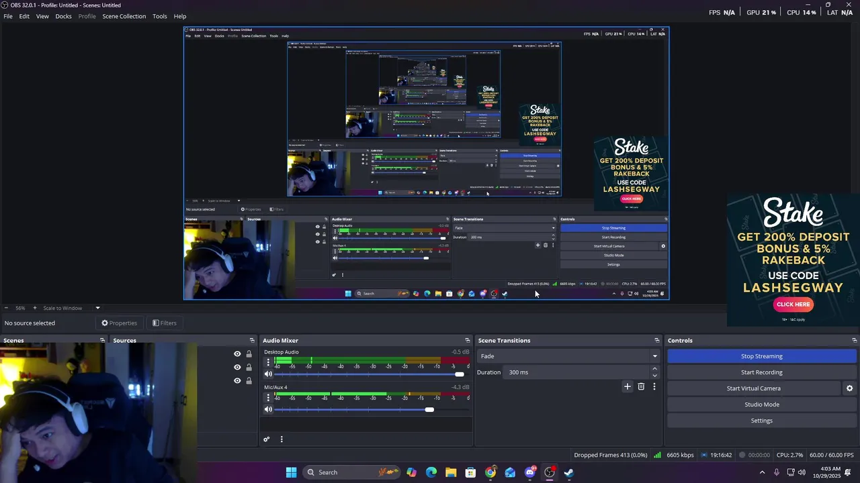Open system volume tray icon

coord(802,472)
